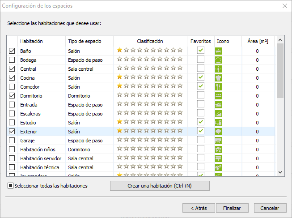Click the green icon for Baño room
292x218 pixels.
(218, 51)
